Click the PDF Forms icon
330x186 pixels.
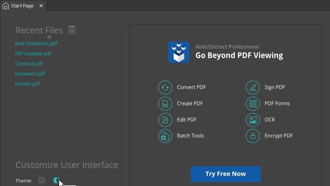(252, 104)
